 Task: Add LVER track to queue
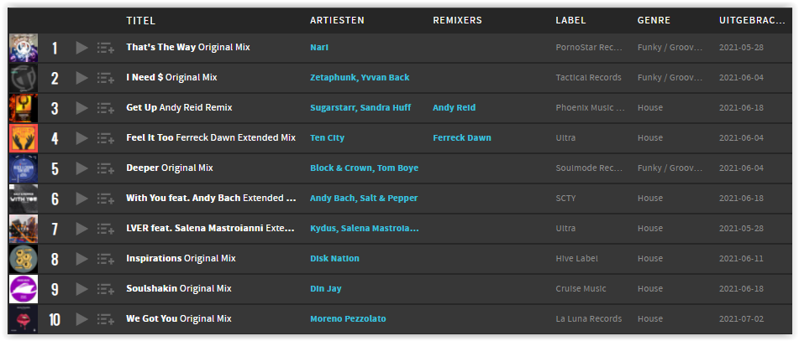coord(106,229)
